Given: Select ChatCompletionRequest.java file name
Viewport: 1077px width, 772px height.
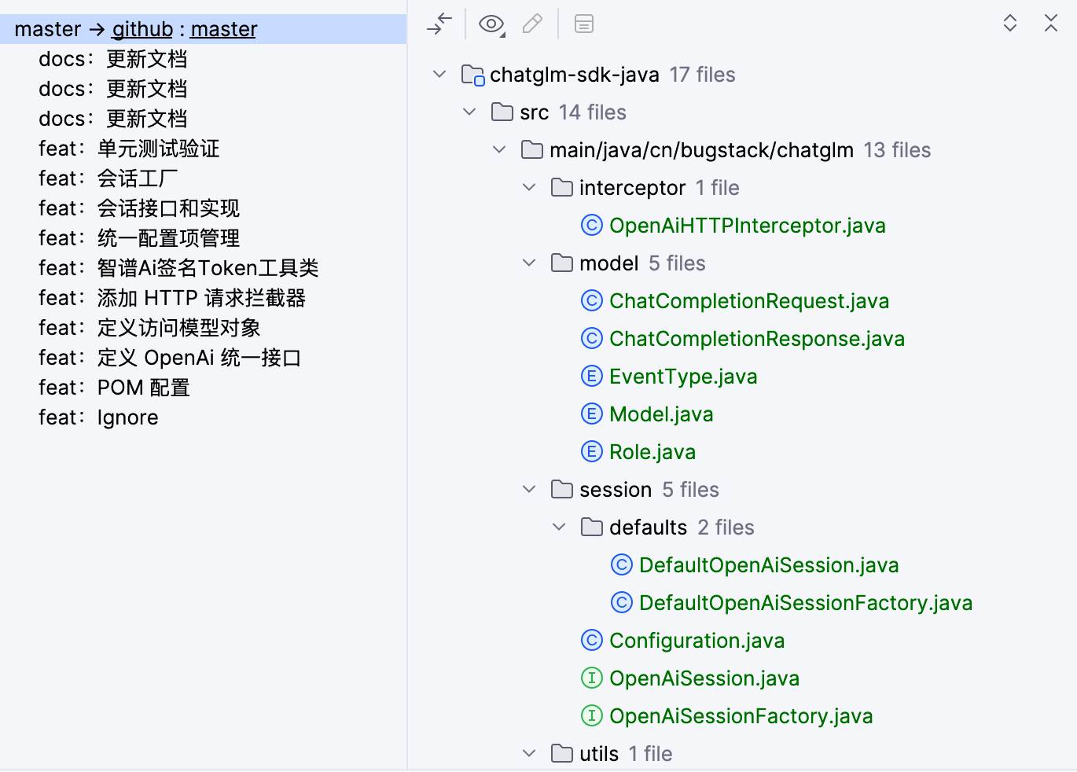Looking at the screenshot, I should tap(749, 301).
